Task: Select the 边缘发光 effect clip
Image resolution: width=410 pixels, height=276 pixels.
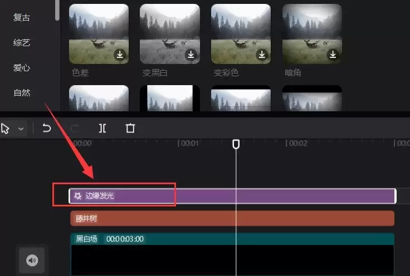Action: (232, 196)
